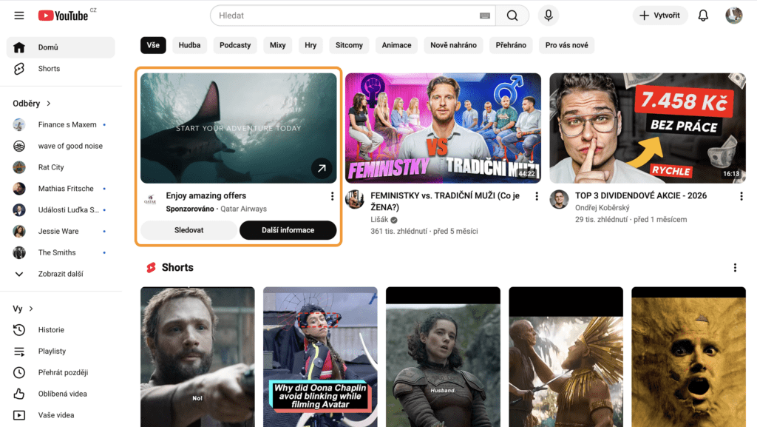The width and height of the screenshot is (757, 427).
Task: Open the notifications bell
Action: (703, 16)
